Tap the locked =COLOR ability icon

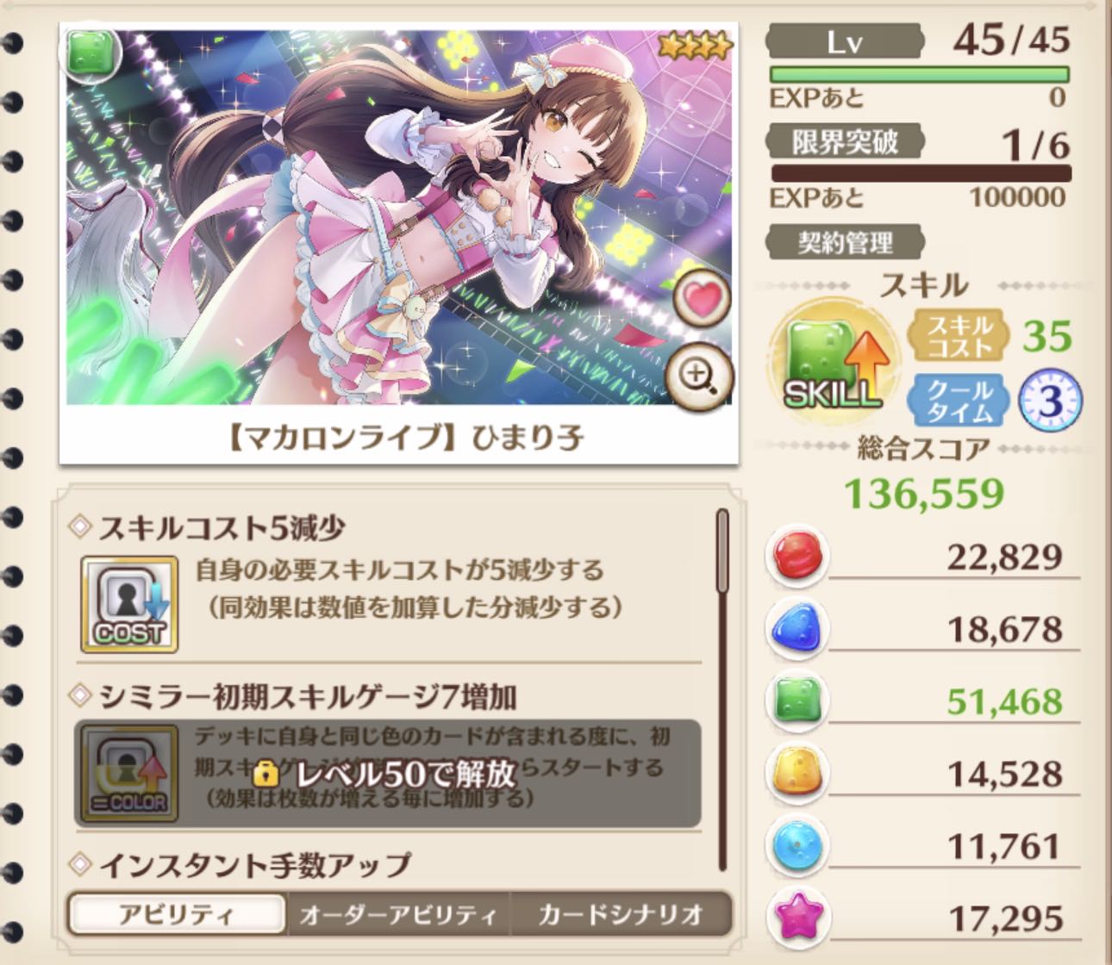coord(129,773)
